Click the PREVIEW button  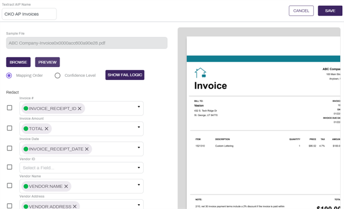coord(47,62)
